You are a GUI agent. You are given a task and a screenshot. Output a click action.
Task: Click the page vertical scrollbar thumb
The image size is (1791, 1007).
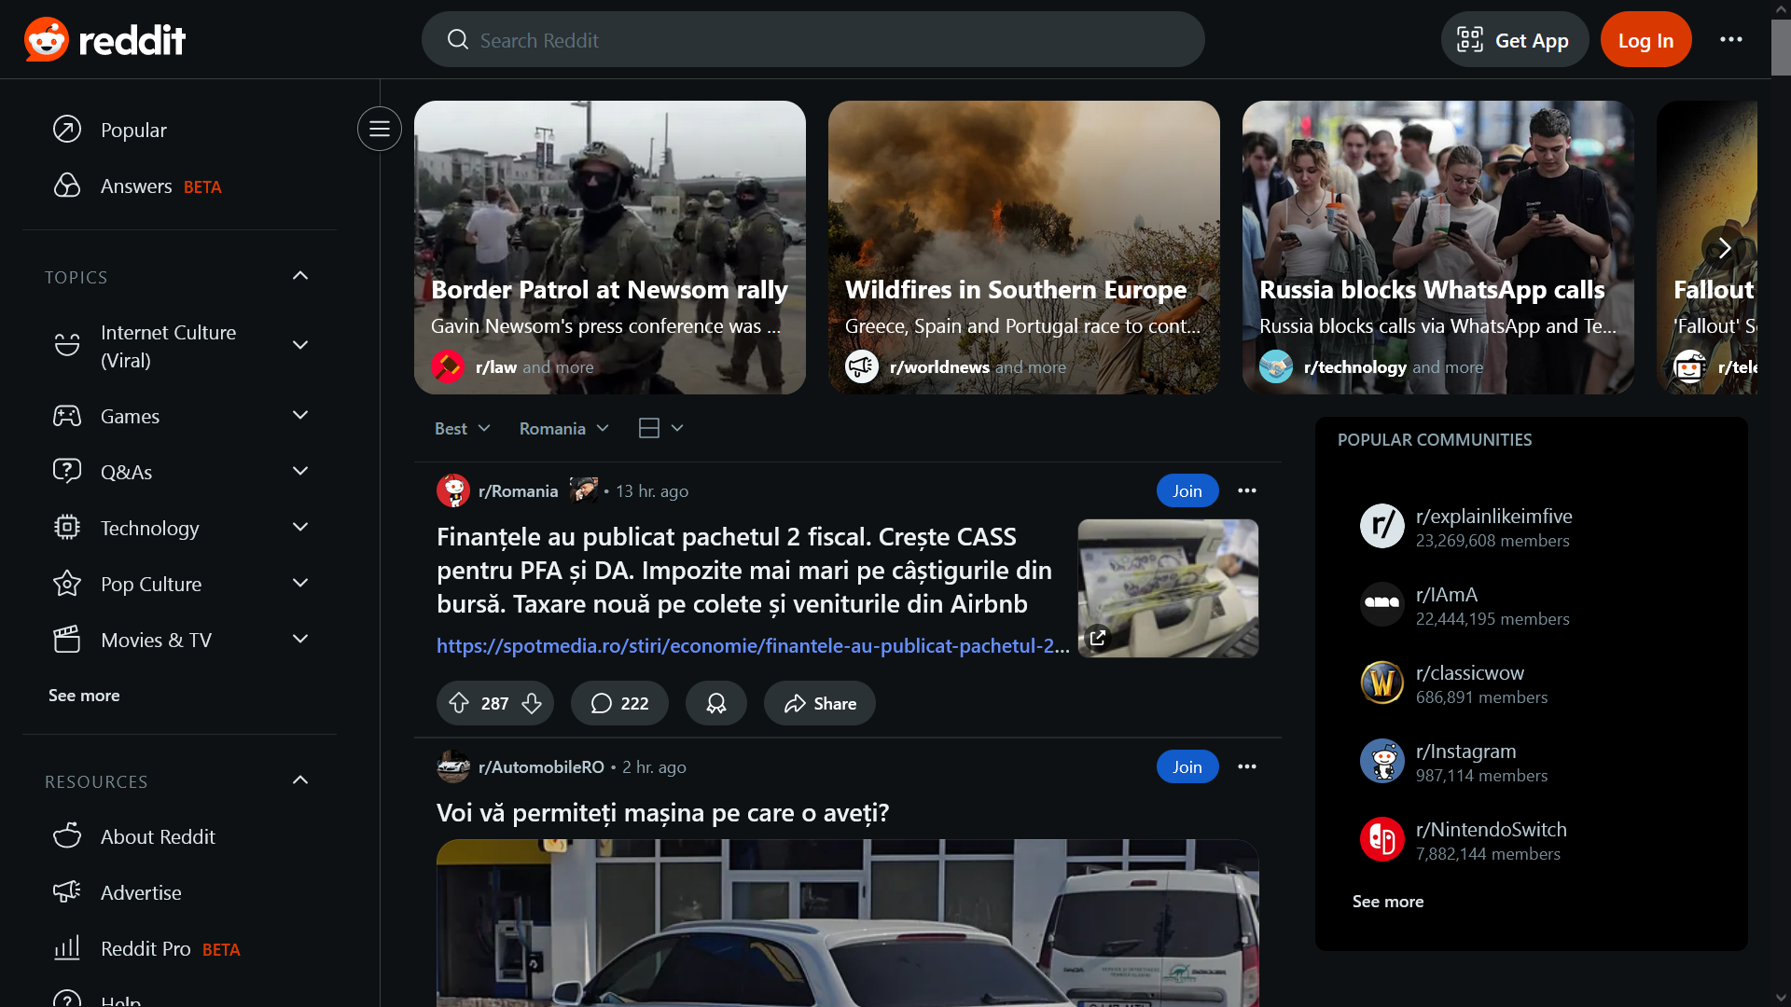point(1781,47)
